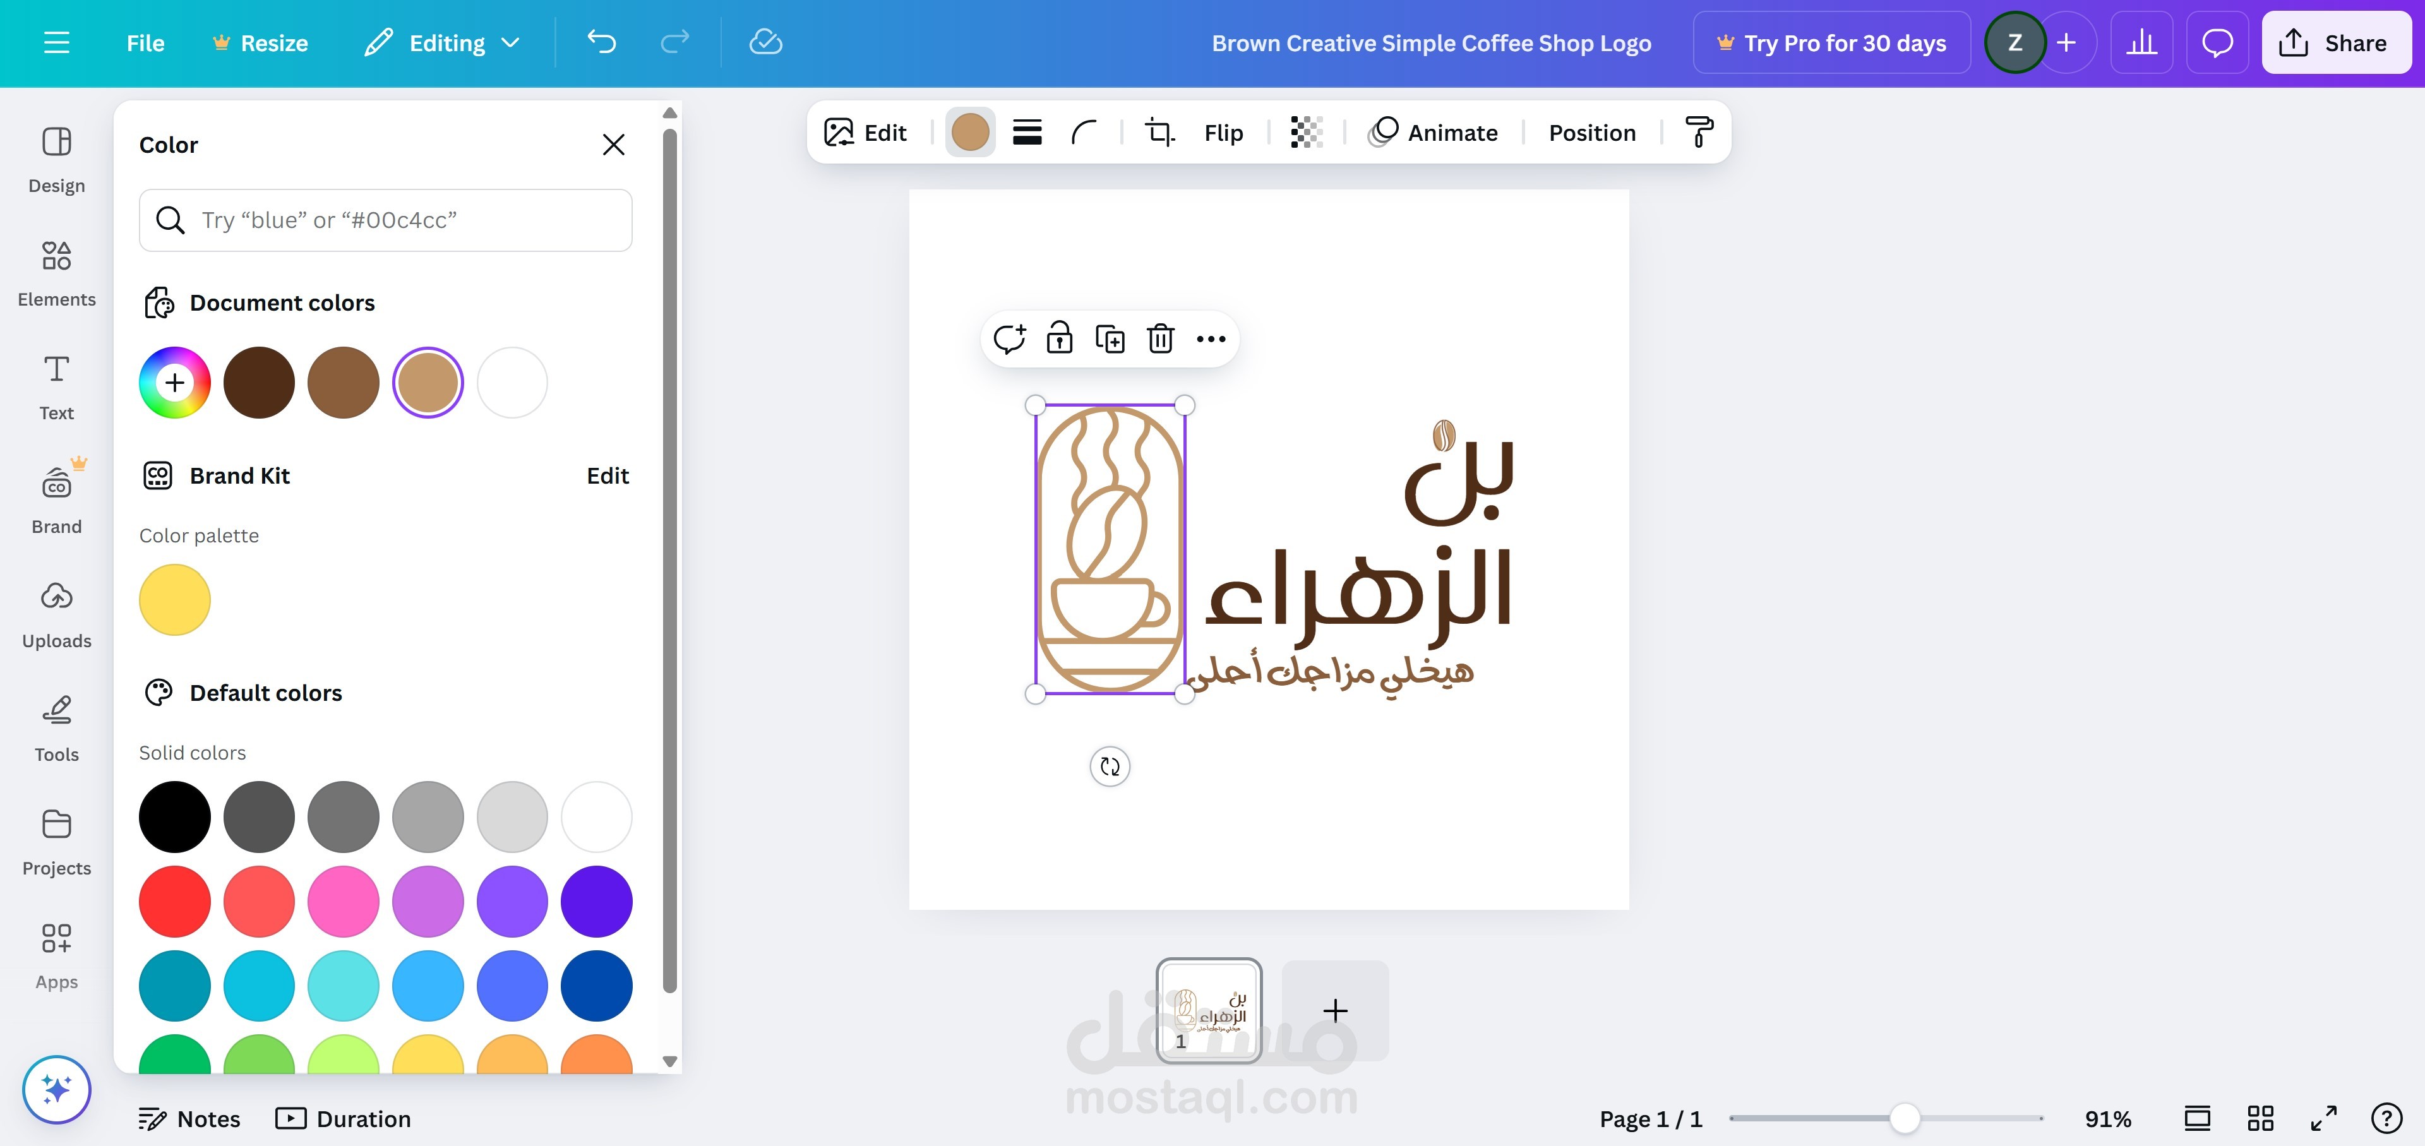Viewport: 2425px width, 1146px height.
Task: Click the copy style paint roller icon
Action: (1699, 133)
